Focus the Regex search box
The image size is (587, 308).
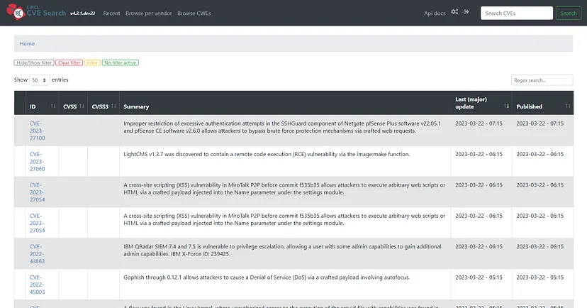click(x=542, y=80)
